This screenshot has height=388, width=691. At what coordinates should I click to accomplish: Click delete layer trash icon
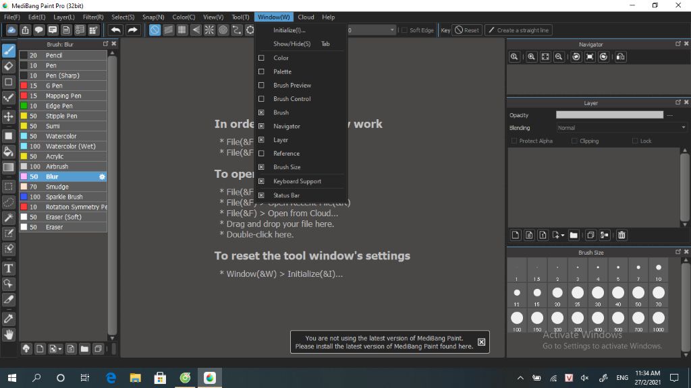click(621, 235)
